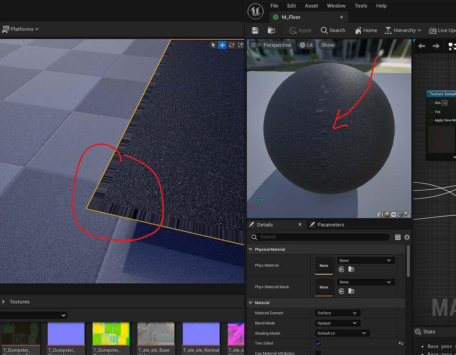Enable the Two Sided material checkbox
The width and height of the screenshot is (456, 355).
click(x=318, y=343)
